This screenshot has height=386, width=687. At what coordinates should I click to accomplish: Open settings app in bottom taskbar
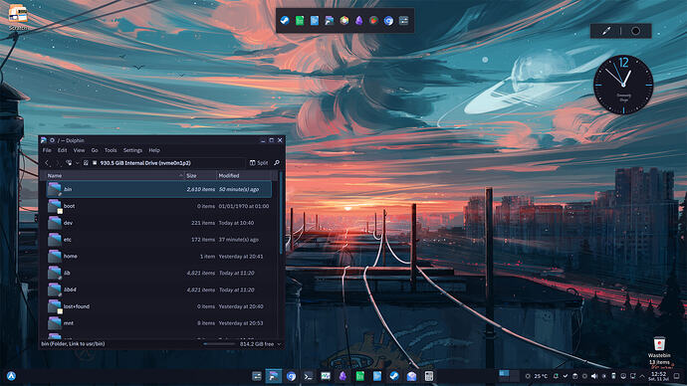(x=257, y=376)
